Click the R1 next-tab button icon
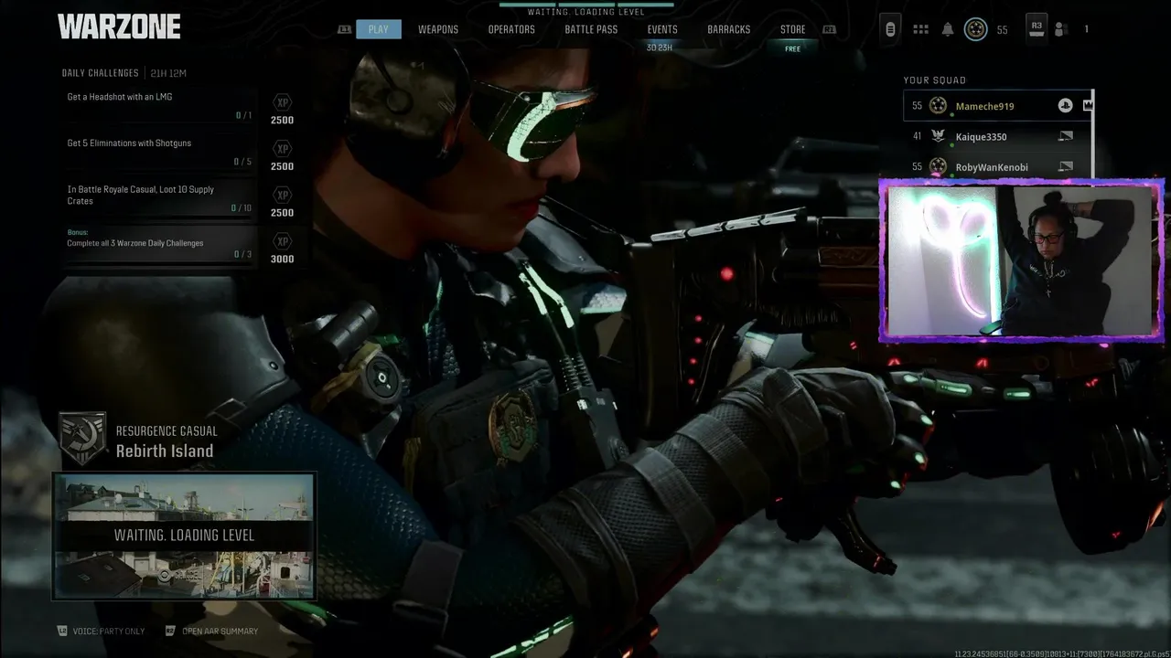Image resolution: width=1171 pixels, height=658 pixels. [x=829, y=29]
